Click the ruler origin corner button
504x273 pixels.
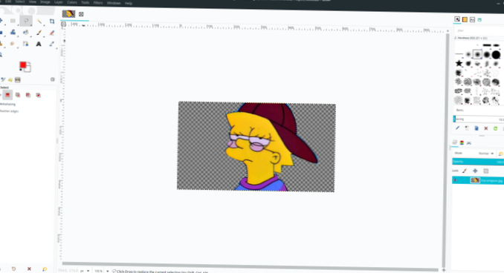pyautogui.click(x=64, y=24)
